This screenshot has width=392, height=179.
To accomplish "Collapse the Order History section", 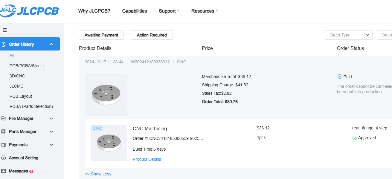I will 51,44.
